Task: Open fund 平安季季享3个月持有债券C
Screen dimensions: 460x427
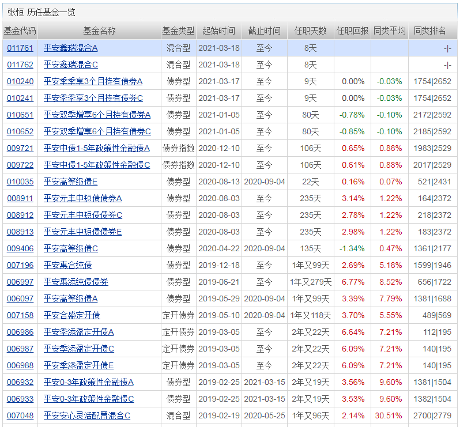Action: click(x=93, y=98)
